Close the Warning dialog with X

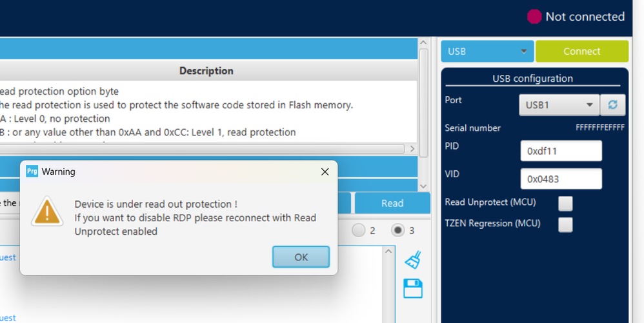tap(325, 171)
